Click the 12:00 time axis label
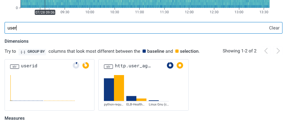Viewport: 288px width, 121px height. (189, 12)
